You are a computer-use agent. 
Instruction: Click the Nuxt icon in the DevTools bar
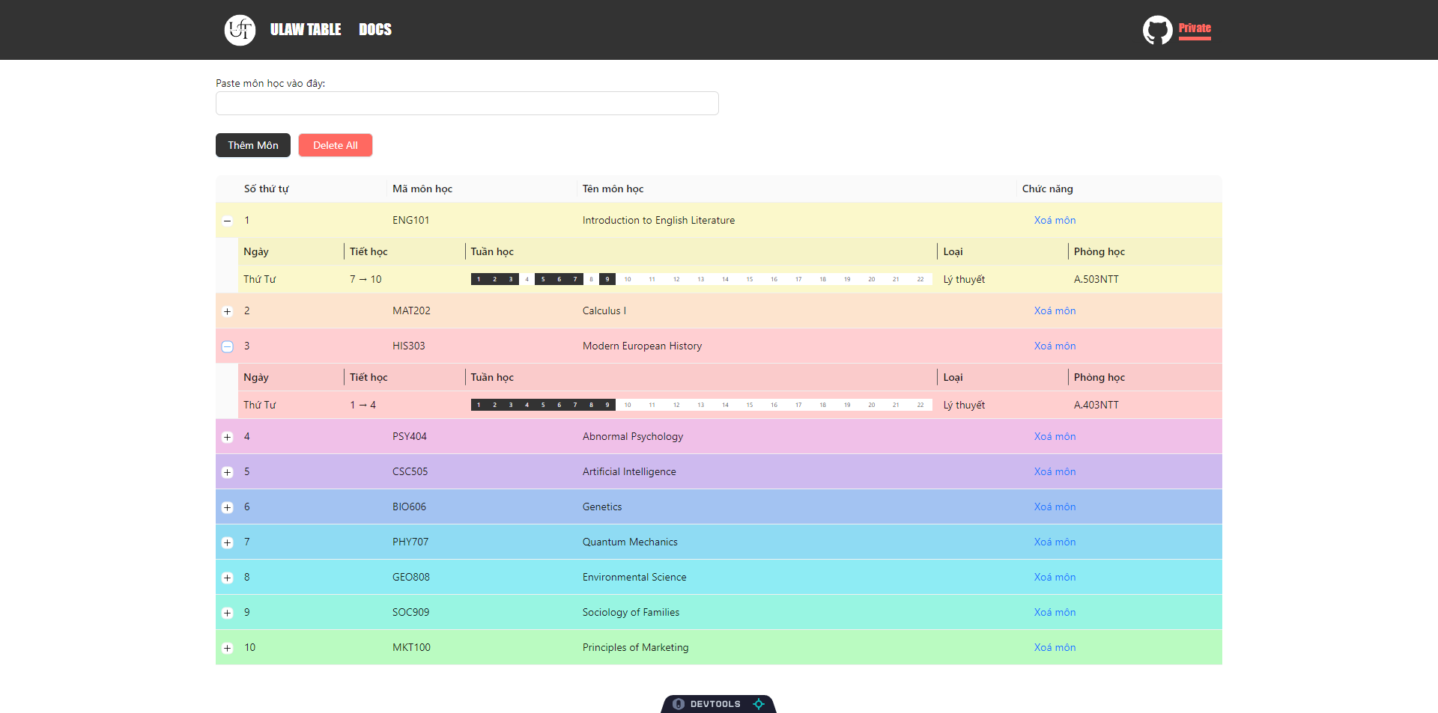click(679, 704)
